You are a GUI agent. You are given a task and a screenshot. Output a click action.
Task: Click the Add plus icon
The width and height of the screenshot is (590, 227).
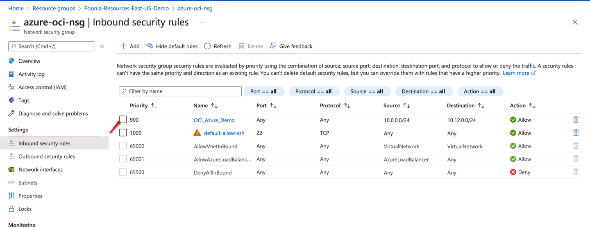pyautogui.click(x=123, y=46)
